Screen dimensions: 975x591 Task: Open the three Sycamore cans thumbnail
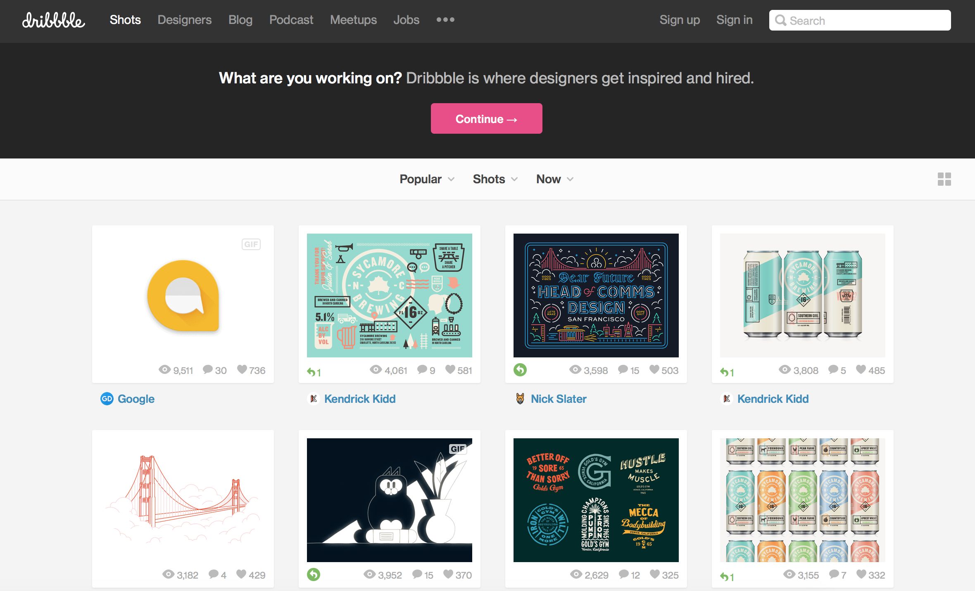pyautogui.click(x=803, y=295)
